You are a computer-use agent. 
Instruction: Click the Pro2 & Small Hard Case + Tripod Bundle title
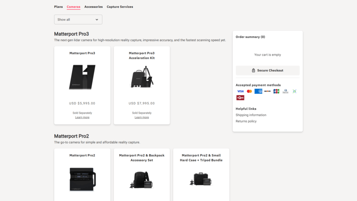point(201,158)
